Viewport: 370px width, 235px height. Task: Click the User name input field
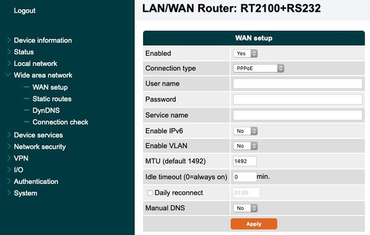click(298, 84)
